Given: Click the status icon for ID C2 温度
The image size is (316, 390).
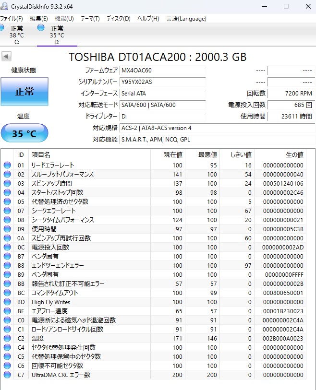Looking at the screenshot, I should point(7,338).
